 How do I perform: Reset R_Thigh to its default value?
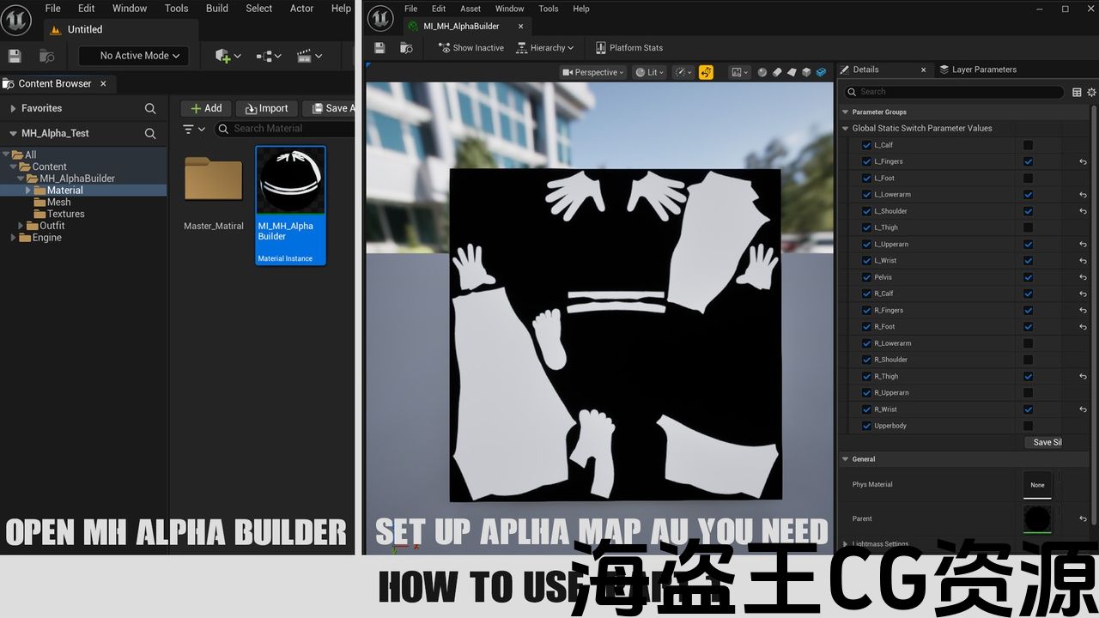[x=1083, y=377]
